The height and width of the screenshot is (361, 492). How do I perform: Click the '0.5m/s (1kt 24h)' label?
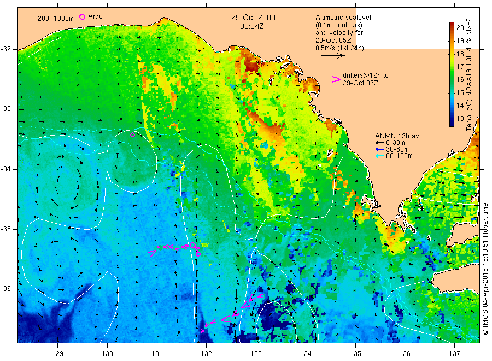click(x=339, y=48)
